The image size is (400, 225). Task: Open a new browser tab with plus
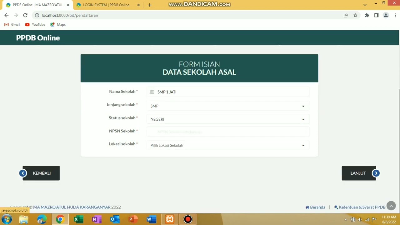tap(150, 5)
